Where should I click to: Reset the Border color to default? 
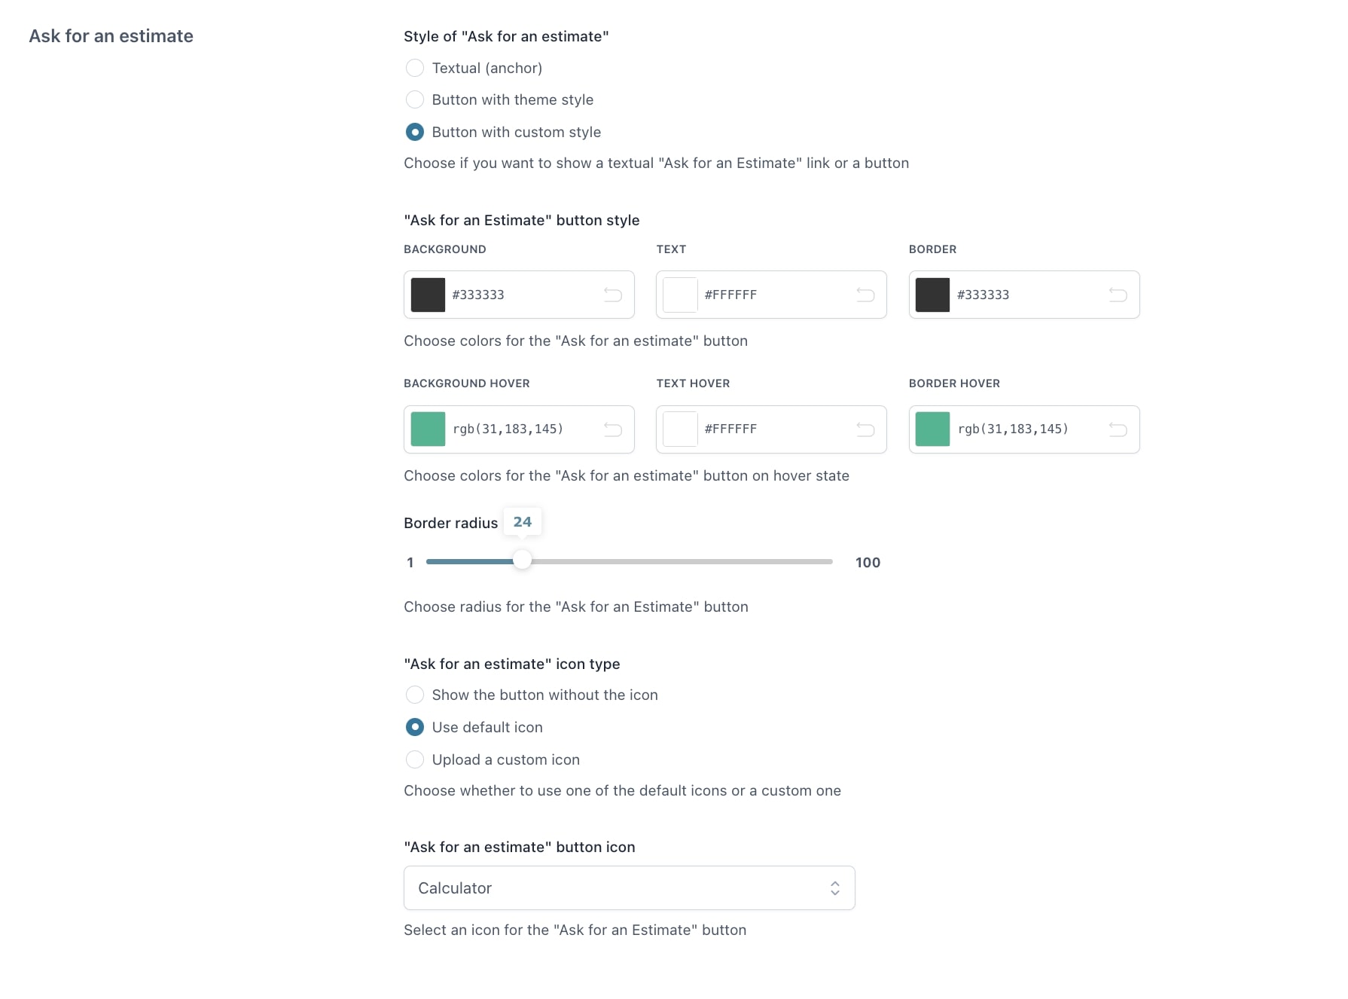point(1118,295)
